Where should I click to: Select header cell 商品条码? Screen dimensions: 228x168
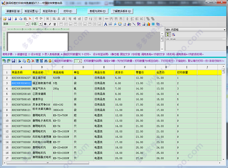(x=21, y=72)
